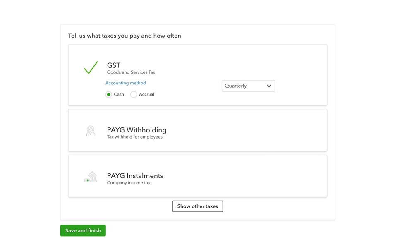This screenshot has height=249, width=412.
Task: Open the Accounting method link
Action: point(125,83)
